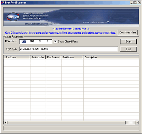The image size is (142, 134).
Task: Sort by Port Name column header
Action: click(72, 57)
